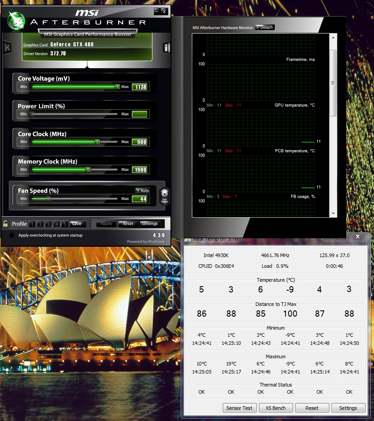The height and width of the screenshot is (421, 374).
Task: Select profile slot 1
Action: [32, 223]
